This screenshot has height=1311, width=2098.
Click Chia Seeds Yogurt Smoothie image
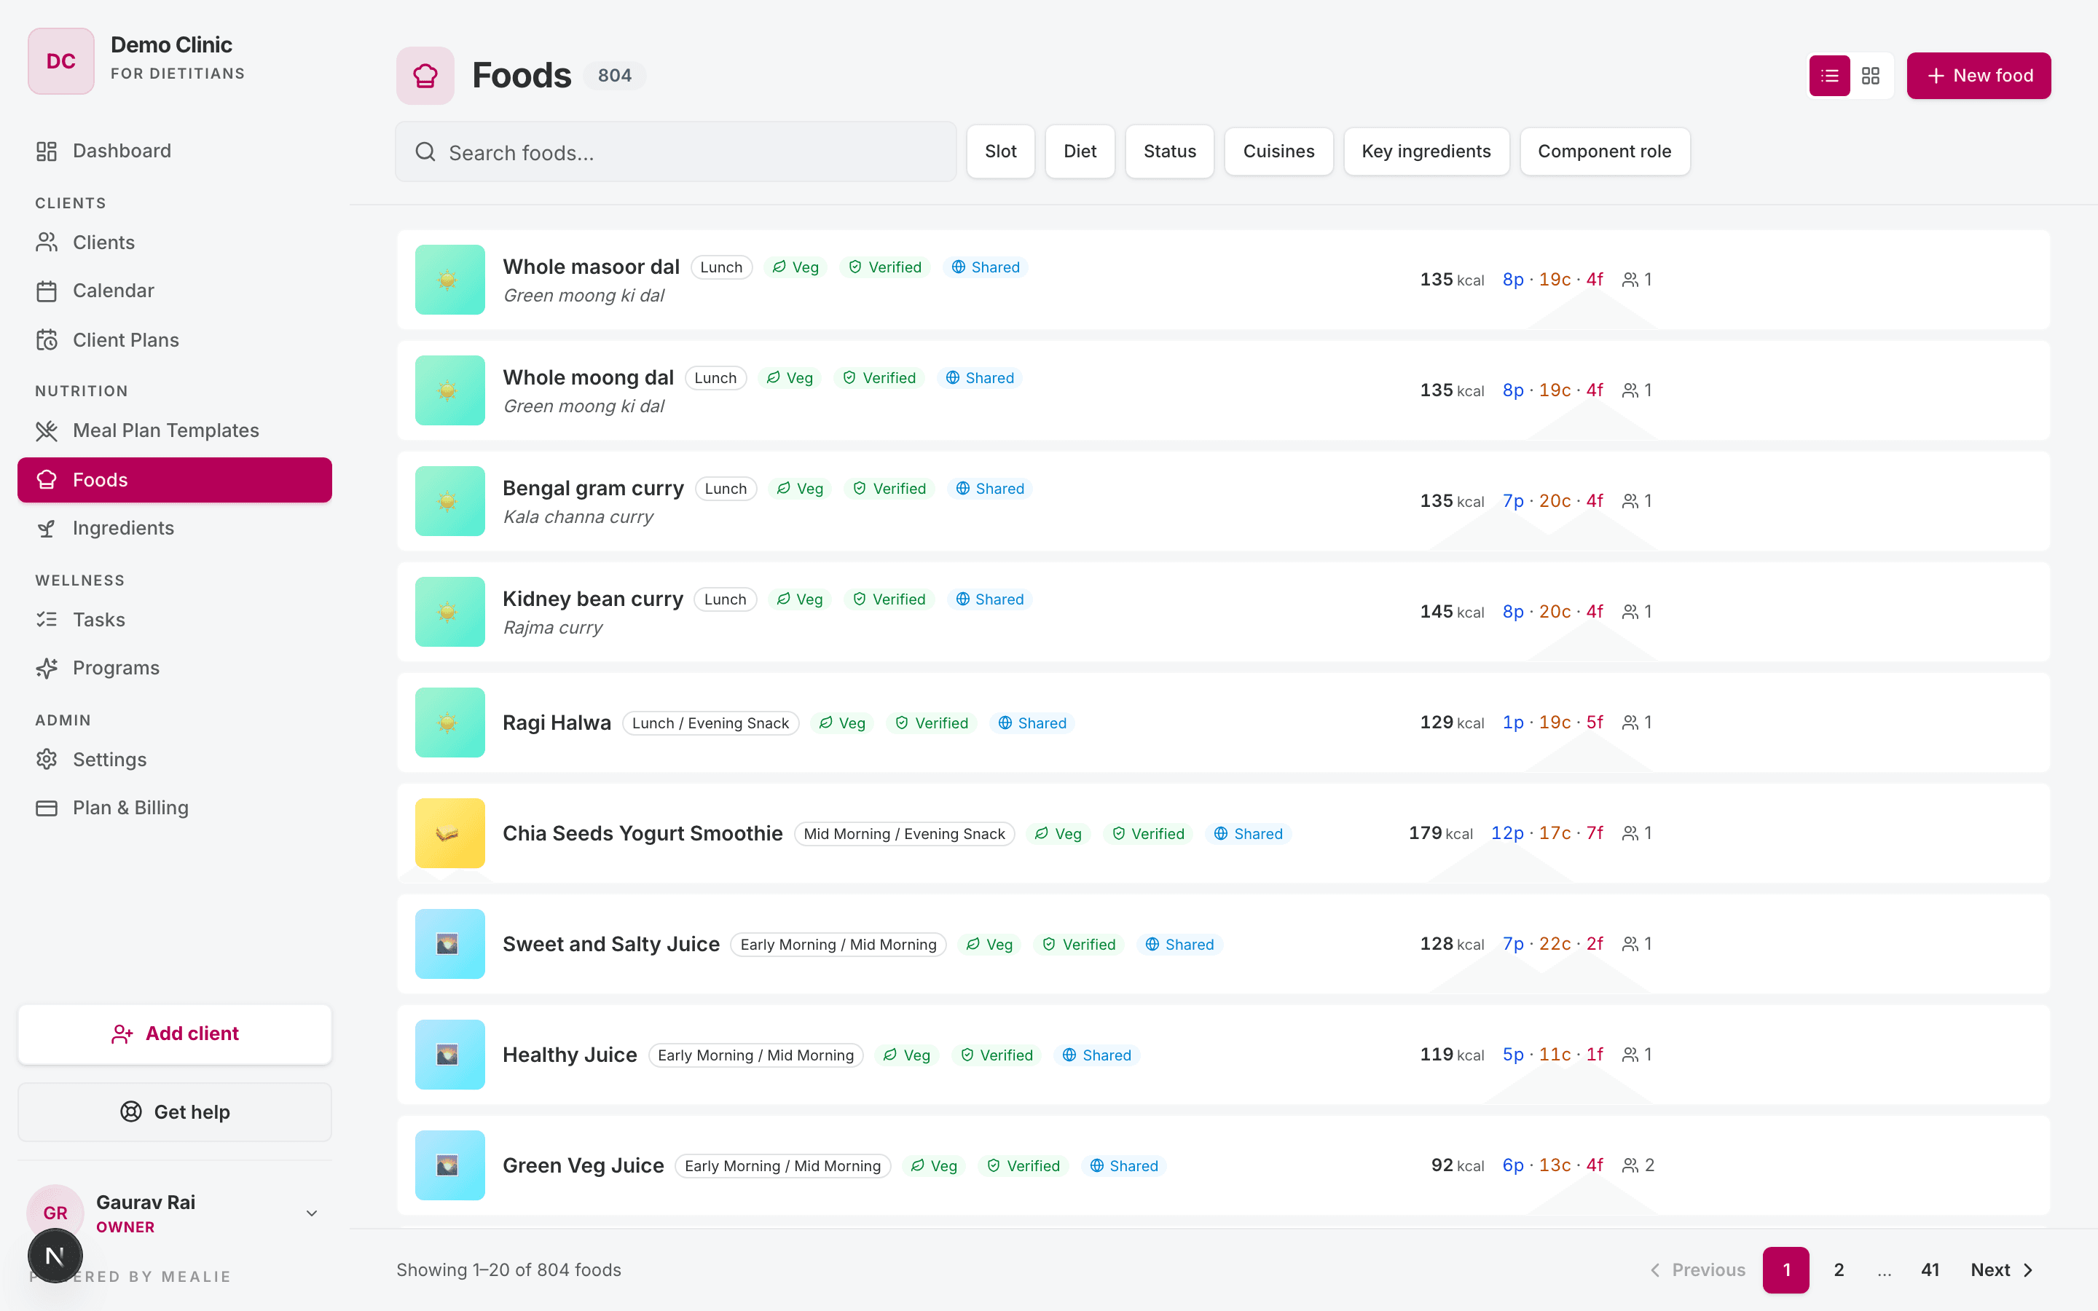[x=450, y=833]
